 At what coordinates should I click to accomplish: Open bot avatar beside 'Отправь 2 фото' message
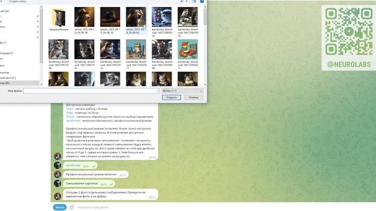[x=58, y=196]
